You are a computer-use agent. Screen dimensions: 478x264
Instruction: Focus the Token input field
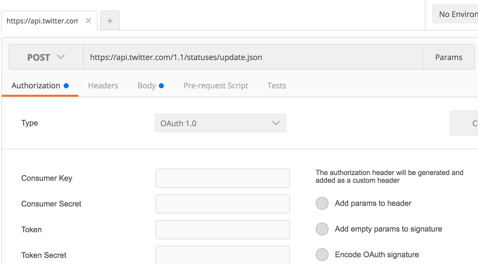(x=223, y=230)
